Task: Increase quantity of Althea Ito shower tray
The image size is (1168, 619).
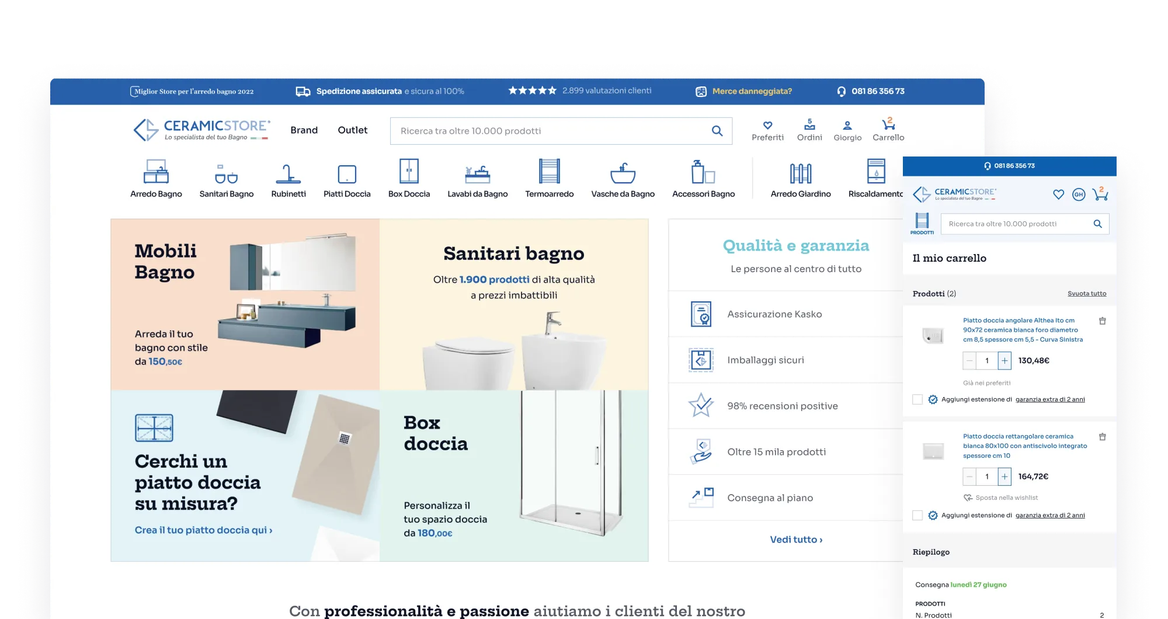Action: [1004, 361]
